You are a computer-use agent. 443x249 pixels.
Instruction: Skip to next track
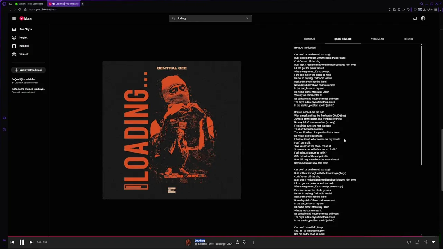click(x=31, y=242)
